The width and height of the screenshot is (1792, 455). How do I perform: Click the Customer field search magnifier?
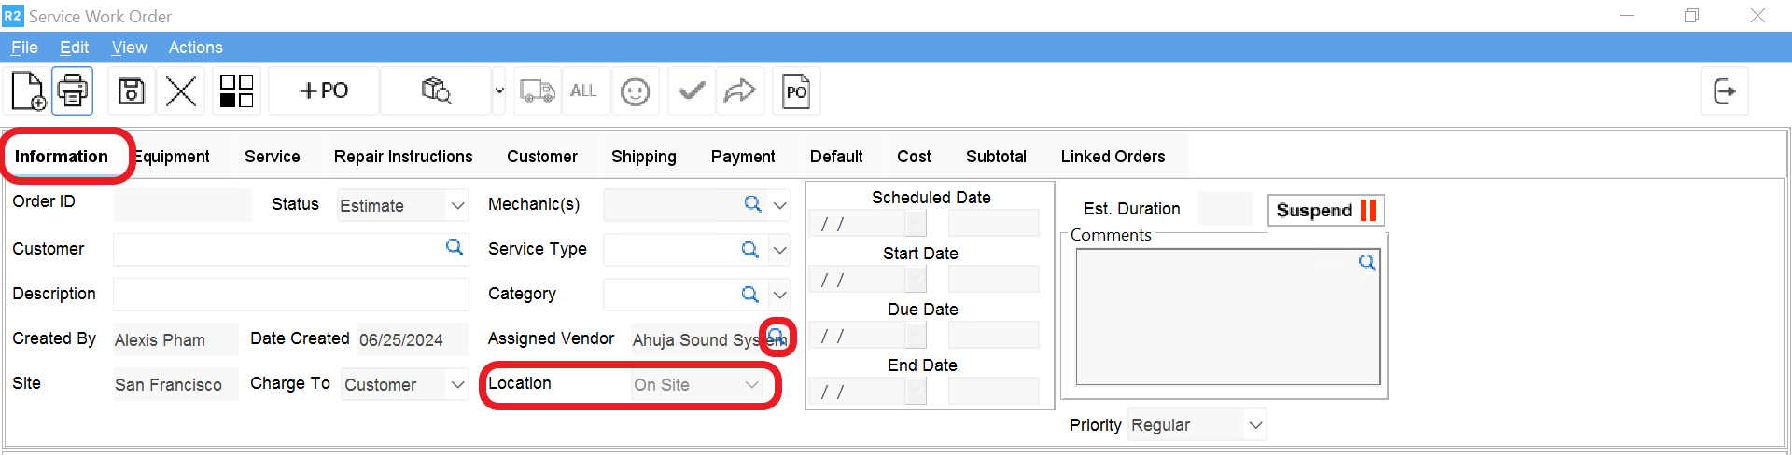pyautogui.click(x=455, y=247)
